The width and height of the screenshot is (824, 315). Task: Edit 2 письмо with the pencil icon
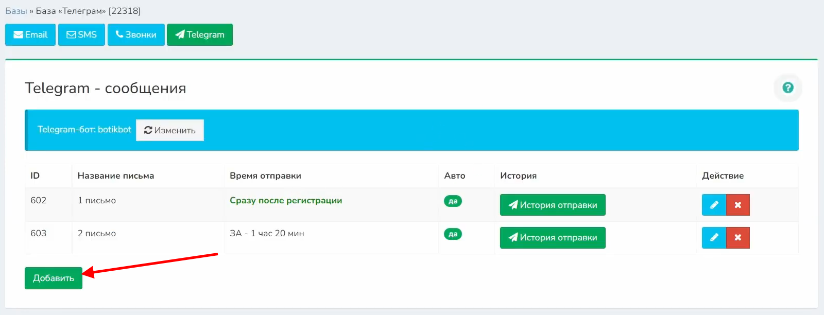(x=714, y=238)
